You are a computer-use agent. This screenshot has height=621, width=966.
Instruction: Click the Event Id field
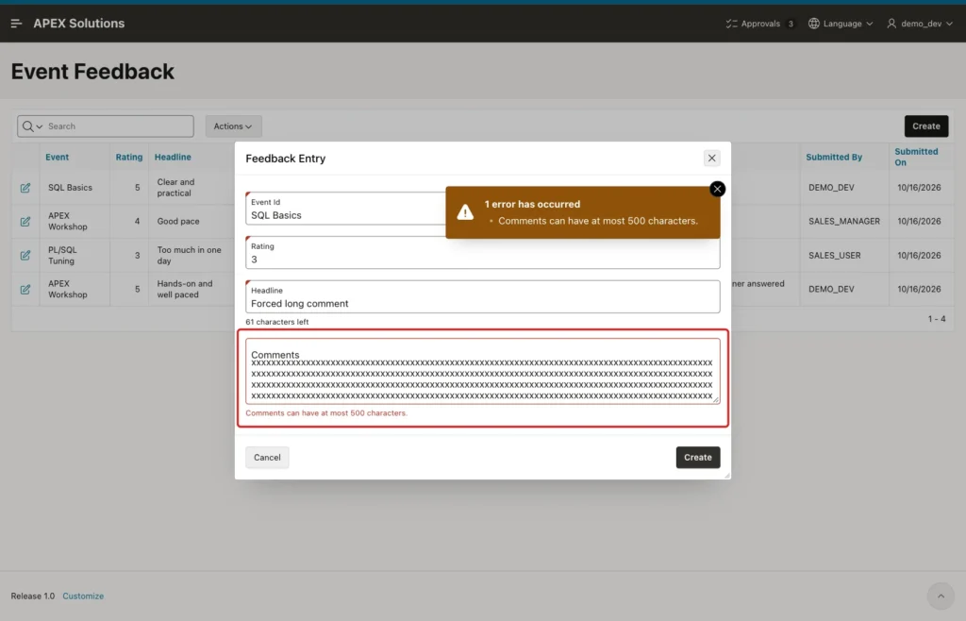coord(345,209)
